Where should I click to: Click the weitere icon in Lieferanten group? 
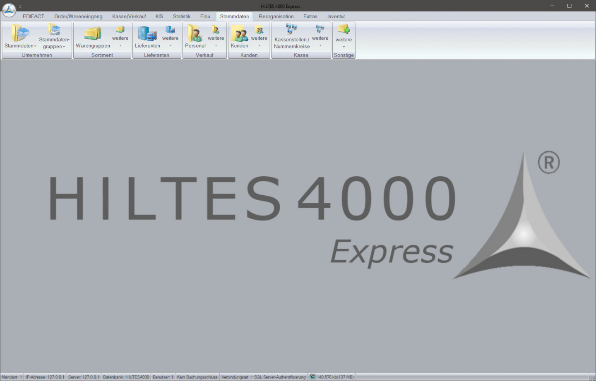[x=170, y=29]
